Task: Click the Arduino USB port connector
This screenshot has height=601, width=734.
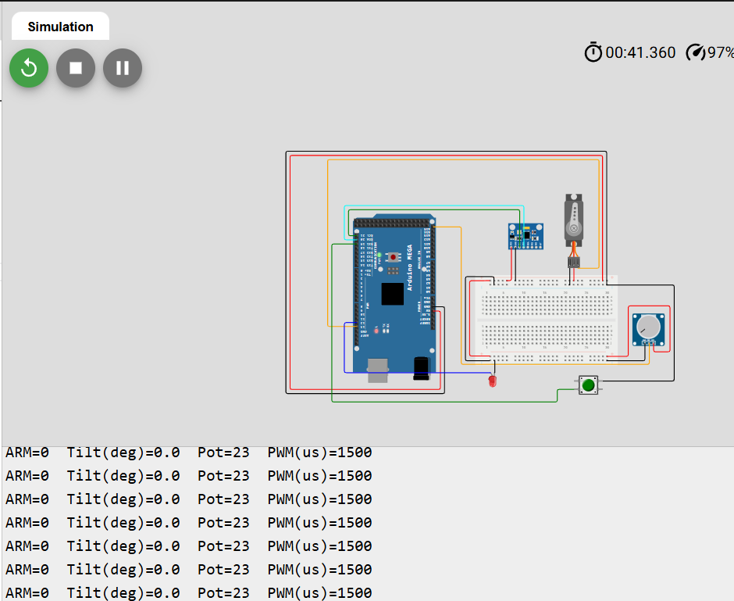Action: tap(380, 370)
